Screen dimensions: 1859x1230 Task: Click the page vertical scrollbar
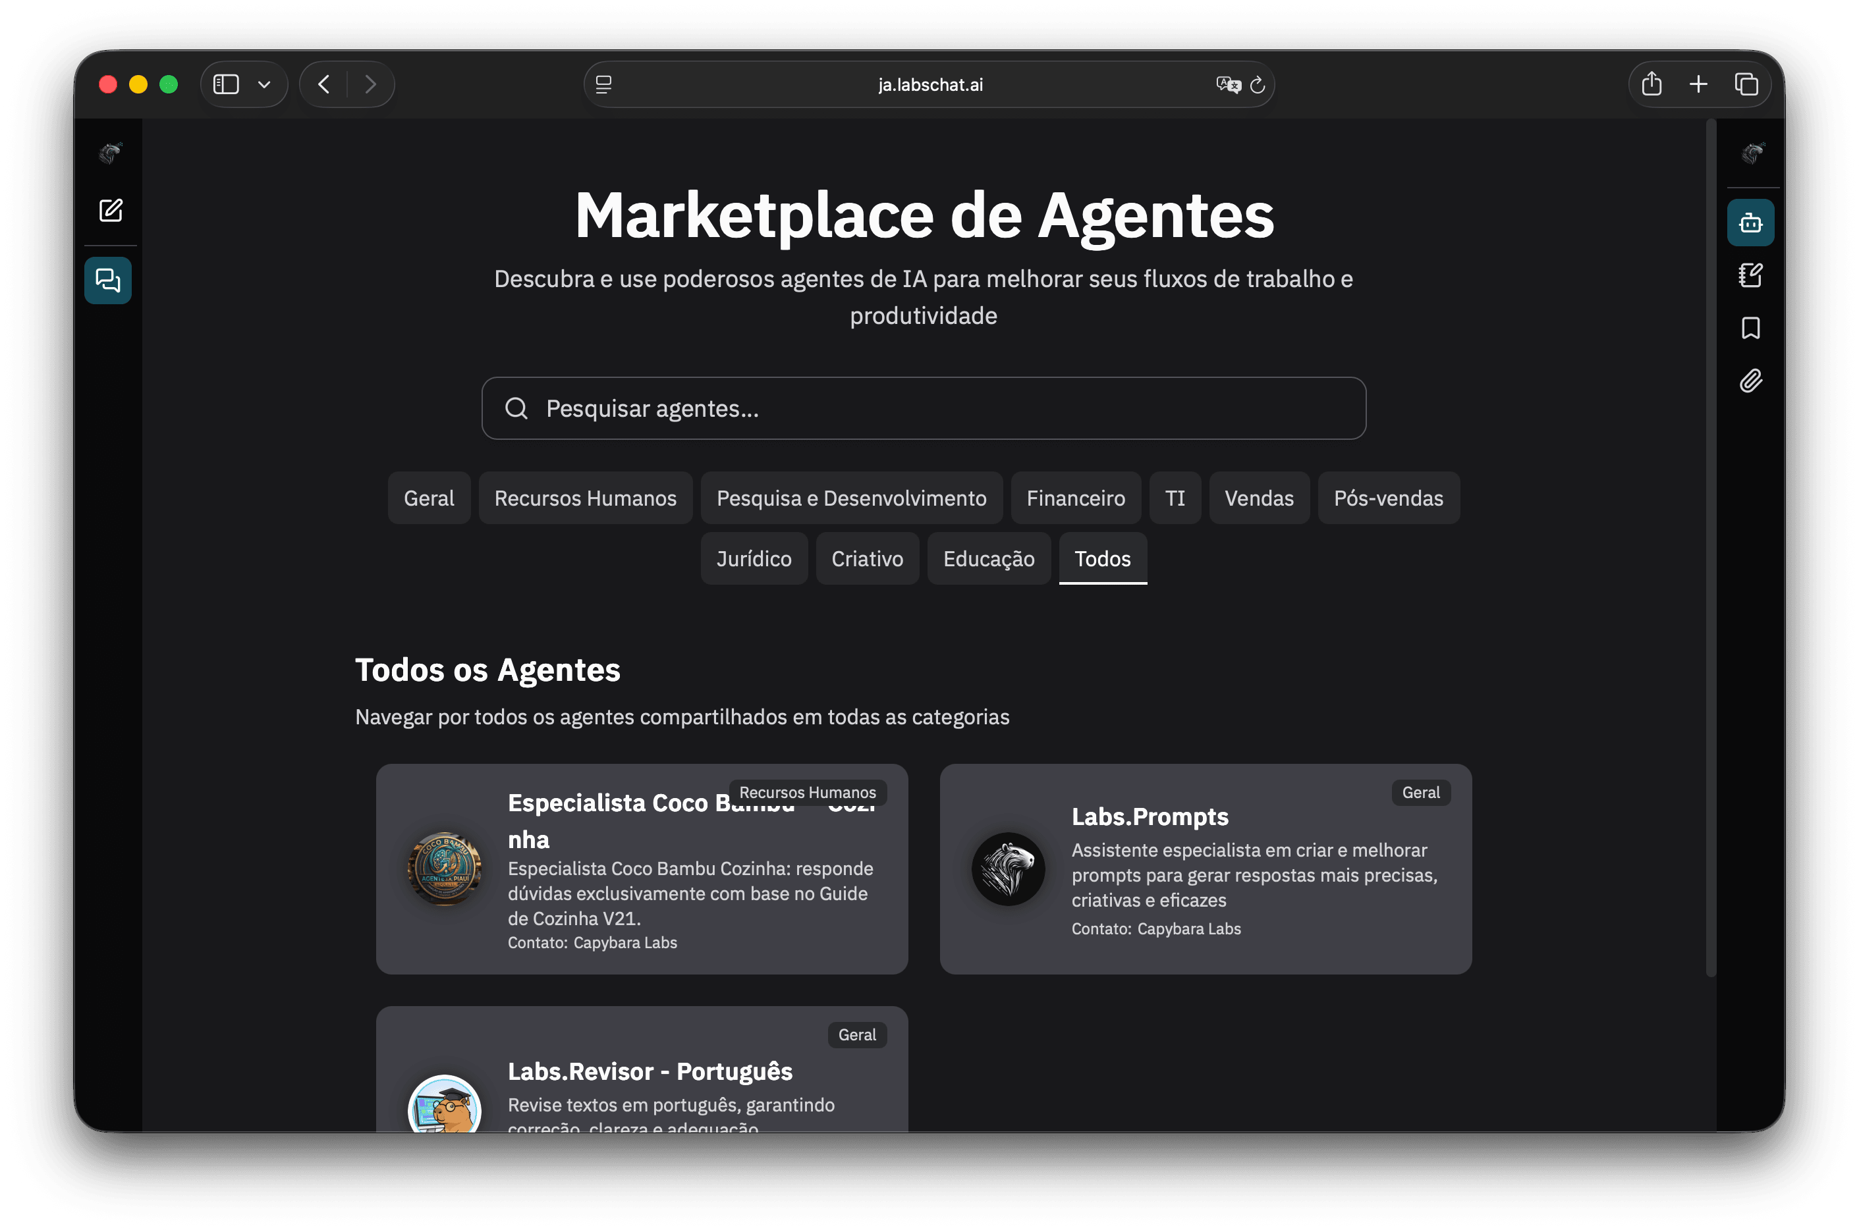pyautogui.click(x=1711, y=549)
